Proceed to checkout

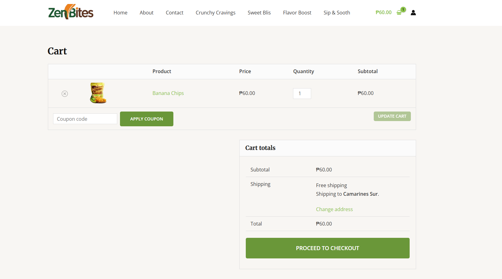[x=327, y=248]
